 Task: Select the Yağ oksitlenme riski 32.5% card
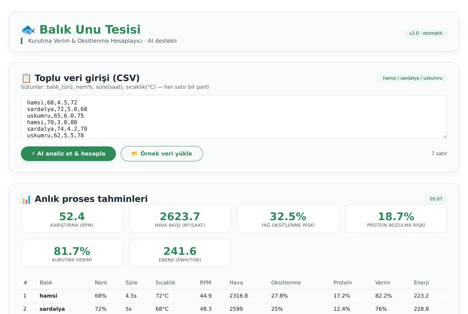click(x=288, y=219)
